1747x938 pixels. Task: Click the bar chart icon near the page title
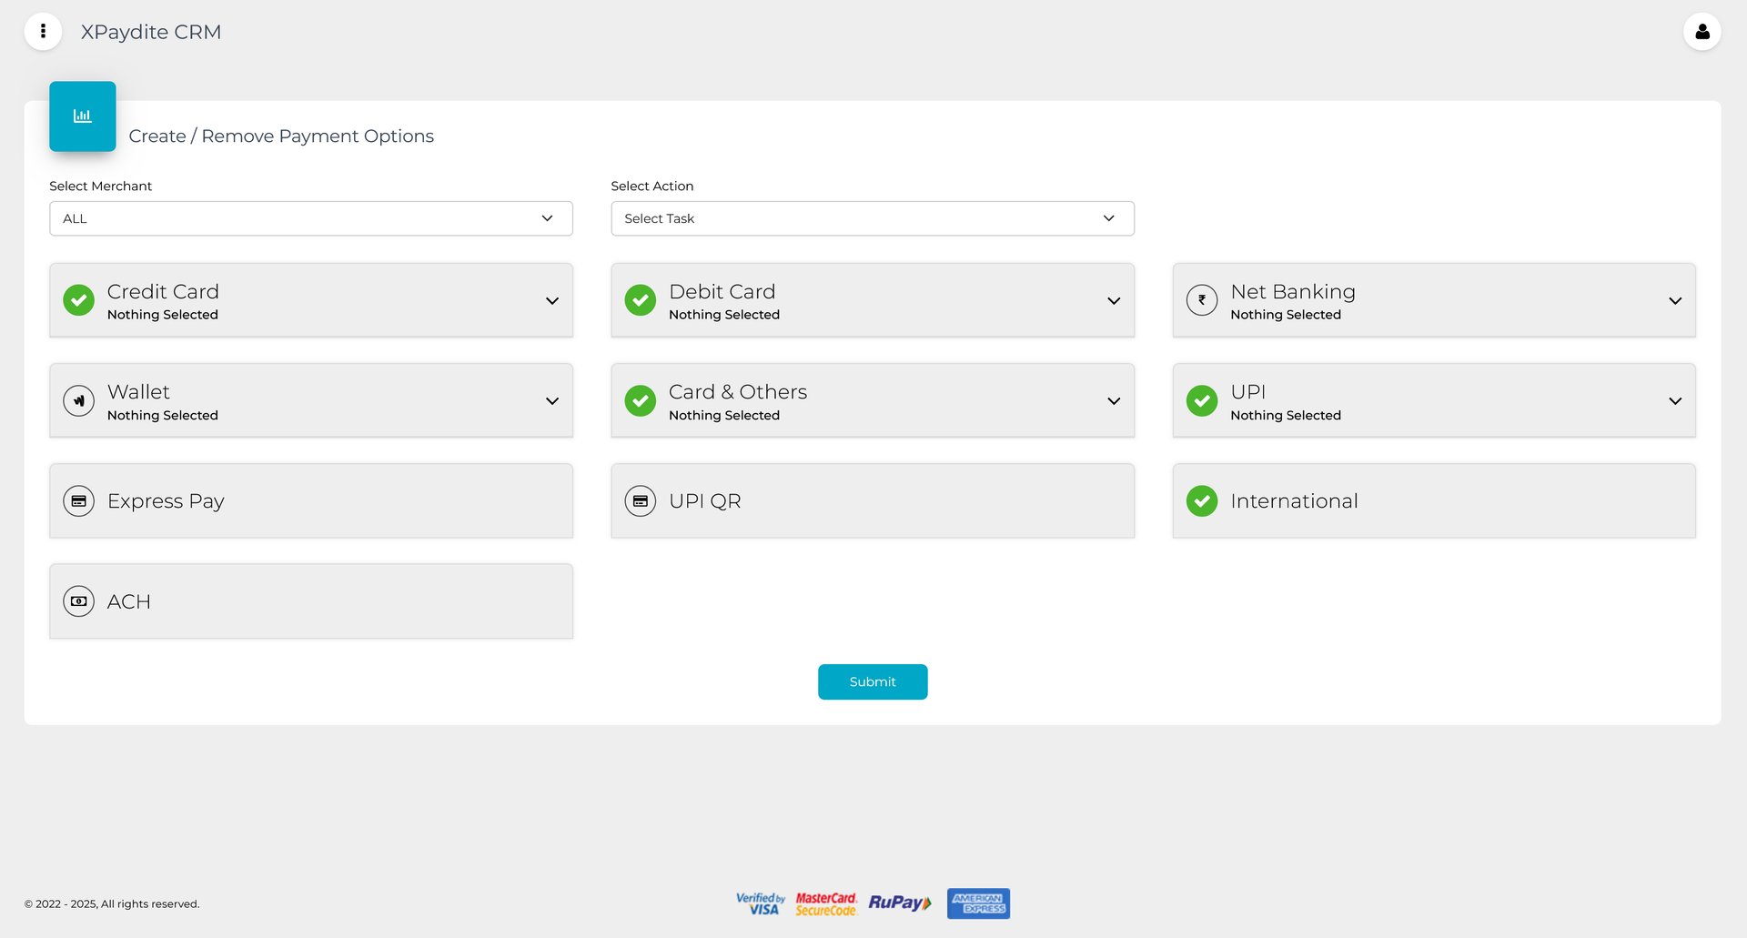[x=82, y=116]
